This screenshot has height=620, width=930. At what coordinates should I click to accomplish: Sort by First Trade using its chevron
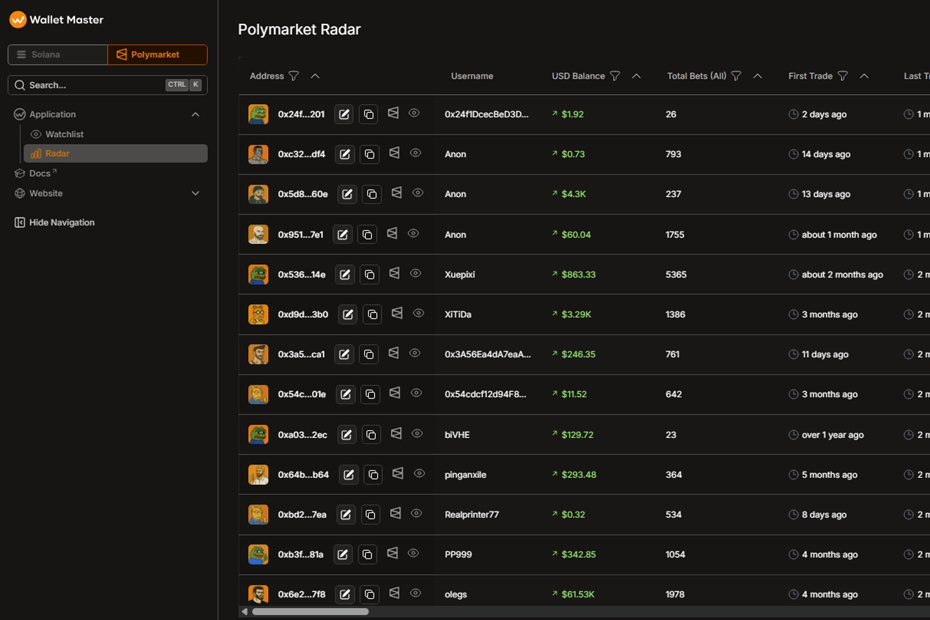point(864,76)
